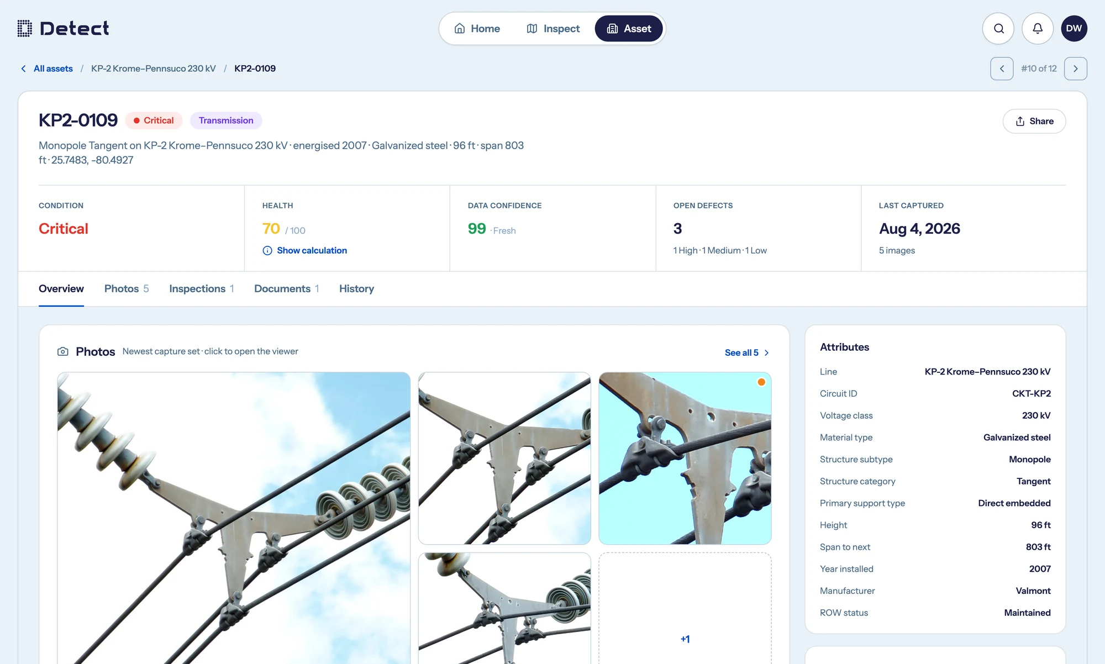Click the camera icon beside Photos heading
The image size is (1105, 664).
(x=63, y=351)
